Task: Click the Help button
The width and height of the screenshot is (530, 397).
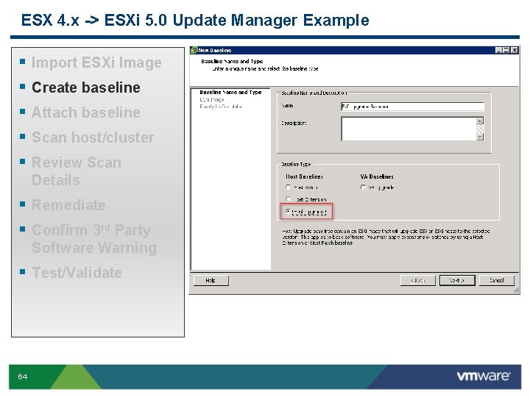Action: pos(211,280)
